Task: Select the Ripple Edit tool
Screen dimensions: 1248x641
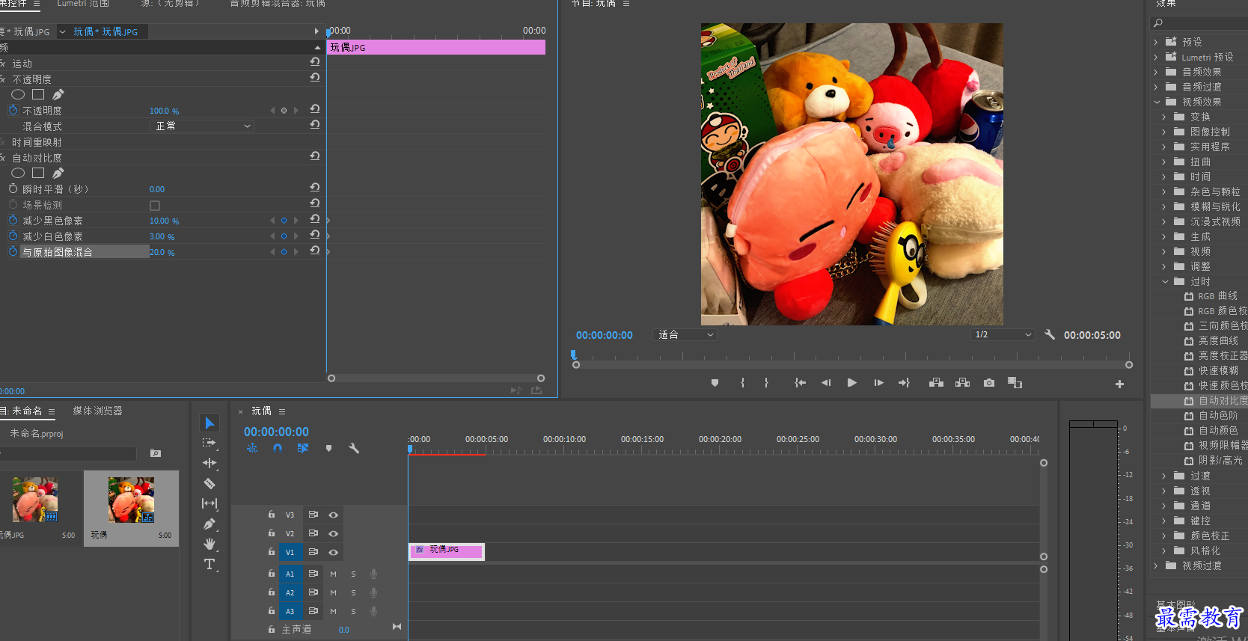Action: coord(209,463)
